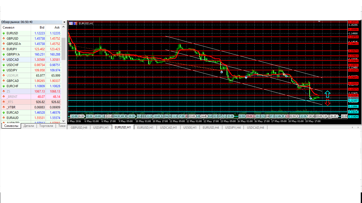Click the arrow icon beside EURAUD
This screenshot has height=203, width=362.
pos(4,118)
